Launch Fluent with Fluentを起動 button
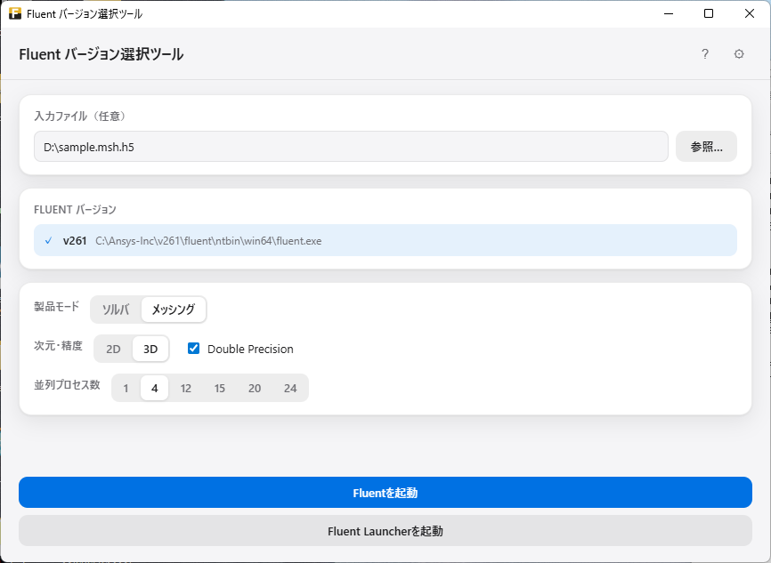This screenshot has width=771, height=563. [x=385, y=492]
